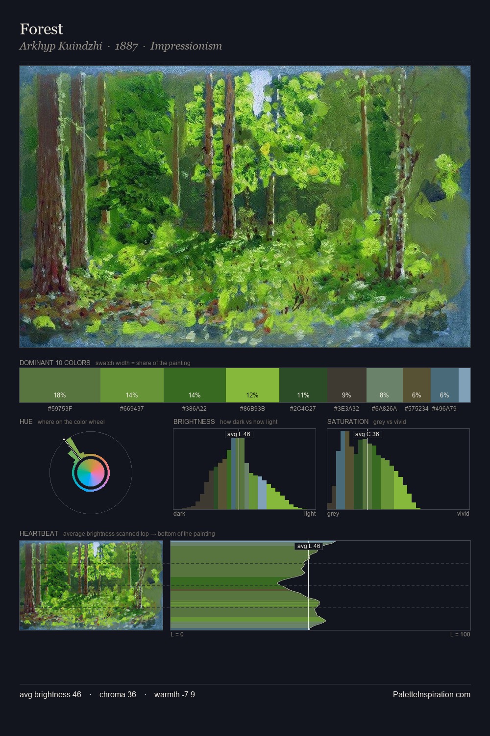The image size is (490, 736).
Task: Click the 'grey' saturation axis label
Action: (x=333, y=514)
